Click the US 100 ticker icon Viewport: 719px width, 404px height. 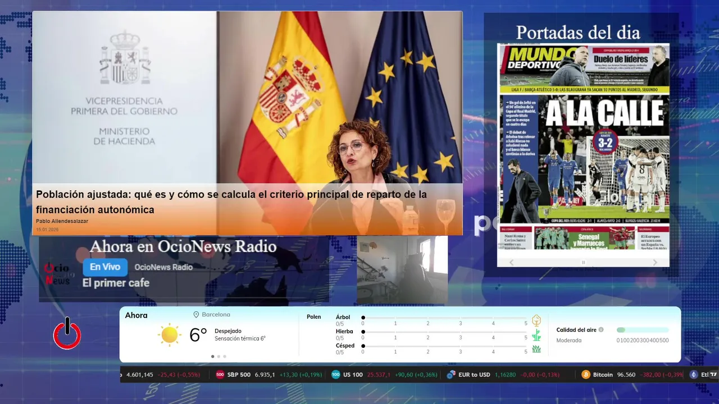coord(336,375)
